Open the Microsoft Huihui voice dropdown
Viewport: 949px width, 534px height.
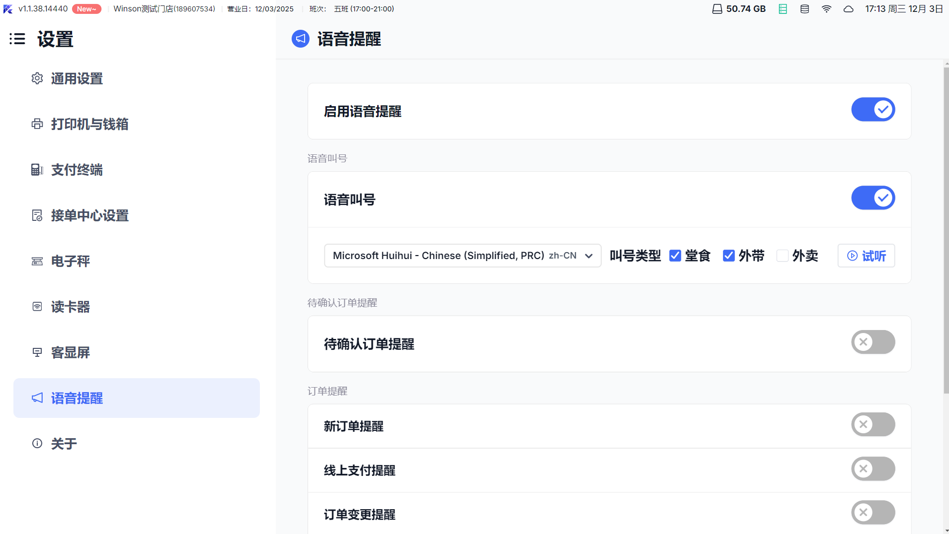click(x=462, y=256)
